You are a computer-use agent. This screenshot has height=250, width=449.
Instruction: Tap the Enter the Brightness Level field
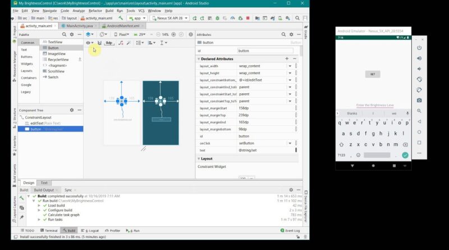coord(374,105)
